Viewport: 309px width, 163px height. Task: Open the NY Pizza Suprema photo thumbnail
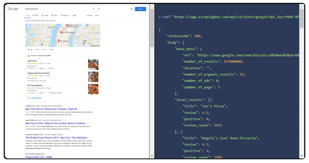[93, 89]
